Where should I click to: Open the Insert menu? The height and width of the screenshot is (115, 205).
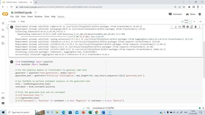coord(30,17)
